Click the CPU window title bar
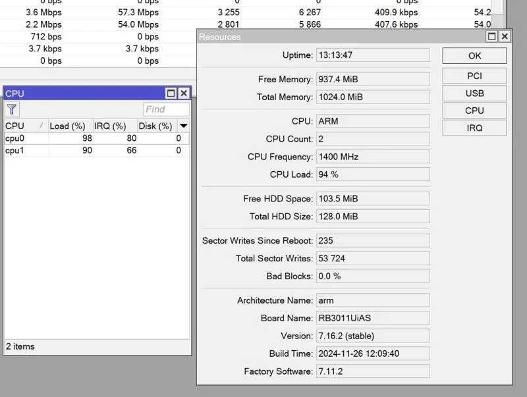527x397 pixels. [x=84, y=93]
